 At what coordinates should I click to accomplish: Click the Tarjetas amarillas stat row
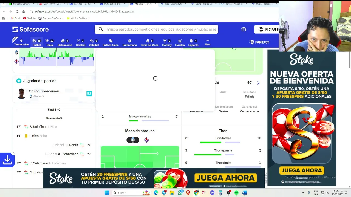pyautogui.click(x=140, y=118)
